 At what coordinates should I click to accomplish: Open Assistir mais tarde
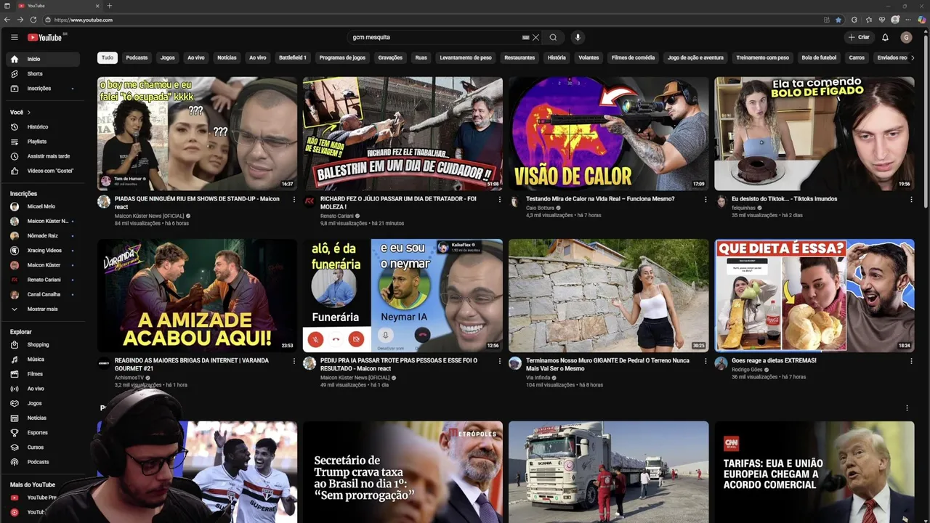[x=43, y=156]
